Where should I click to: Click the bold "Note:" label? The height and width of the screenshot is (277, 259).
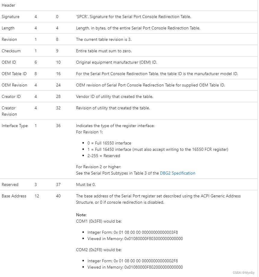81,215
